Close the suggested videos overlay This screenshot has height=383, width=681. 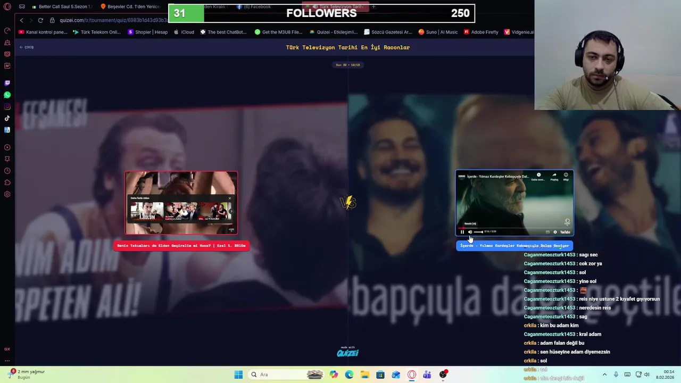230,198
